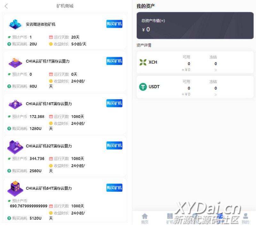Expand XCH asset details chevron
Viewport: 256px width, 226px height.
(215, 70)
